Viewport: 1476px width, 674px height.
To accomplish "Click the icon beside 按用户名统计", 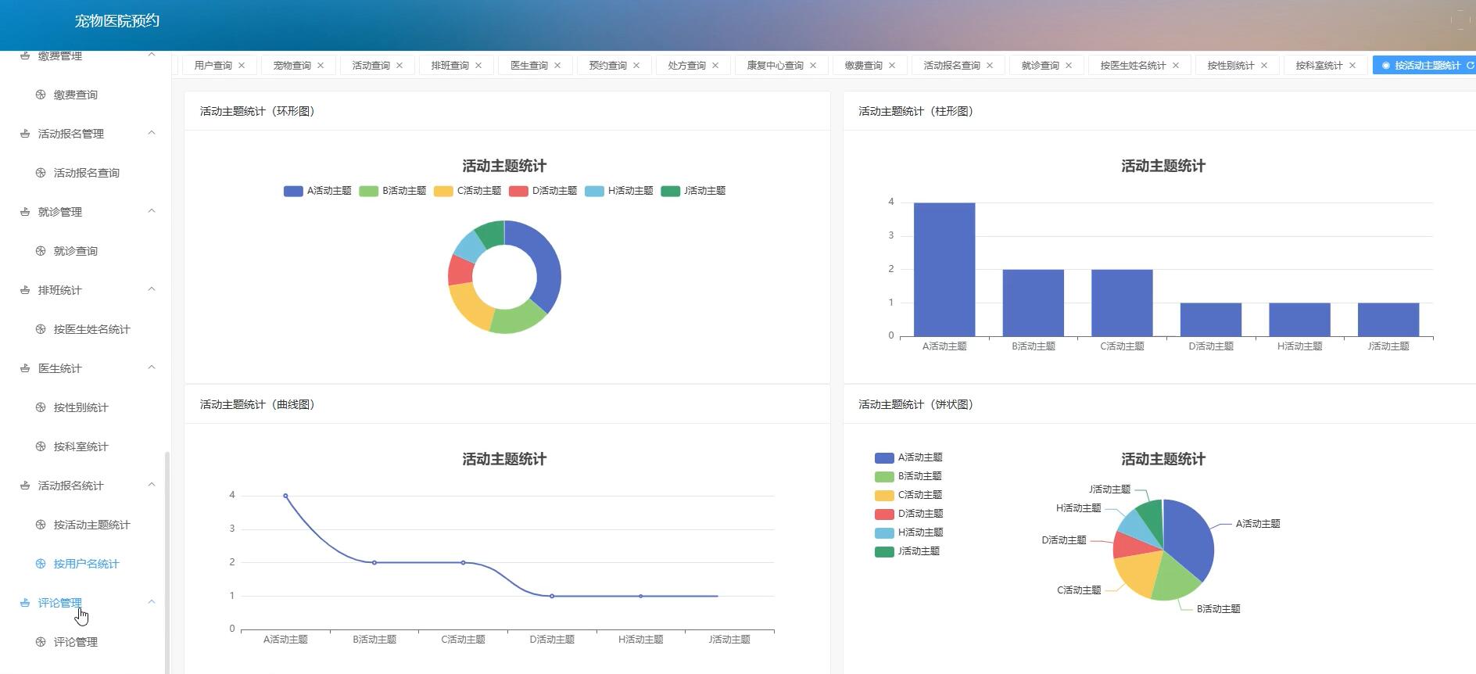I will point(41,564).
